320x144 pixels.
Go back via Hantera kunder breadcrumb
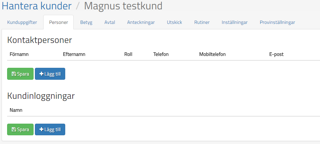37,6
